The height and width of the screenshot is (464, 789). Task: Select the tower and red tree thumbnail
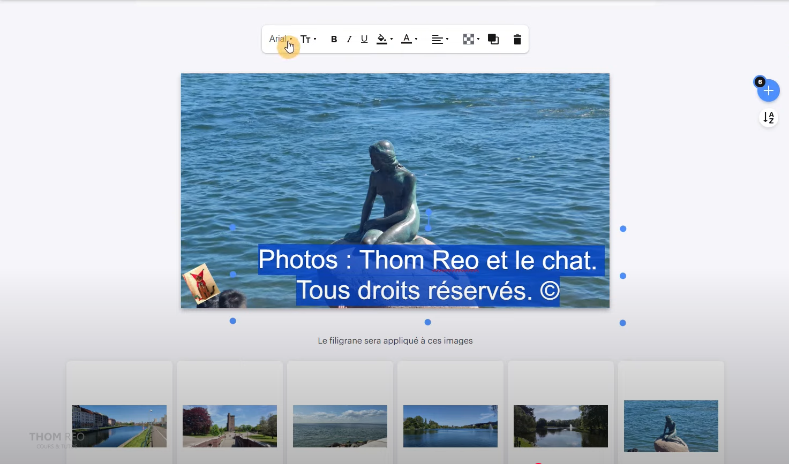pos(230,426)
